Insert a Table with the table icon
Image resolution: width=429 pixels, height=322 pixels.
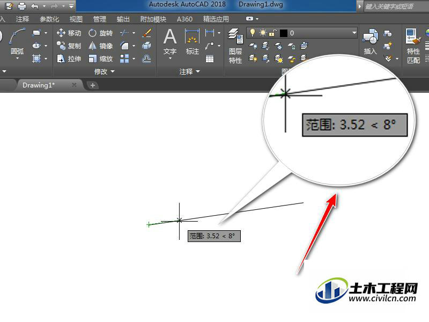tap(210, 58)
